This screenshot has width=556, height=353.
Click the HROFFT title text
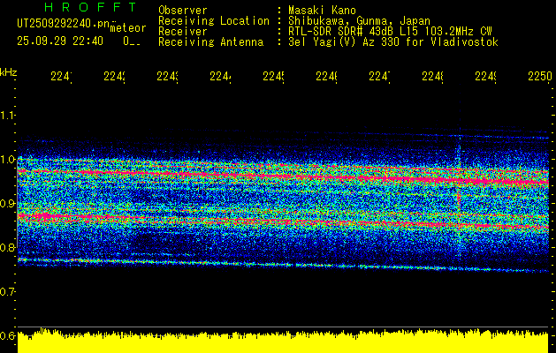point(90,7)
